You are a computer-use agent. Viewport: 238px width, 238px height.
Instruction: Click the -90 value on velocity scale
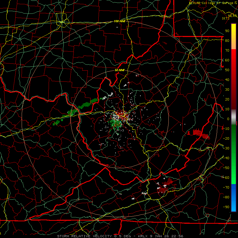226,207
